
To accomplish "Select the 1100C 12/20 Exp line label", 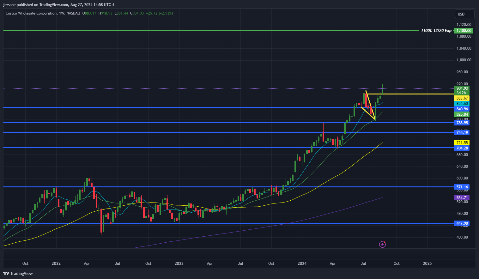I will (436, 31).
